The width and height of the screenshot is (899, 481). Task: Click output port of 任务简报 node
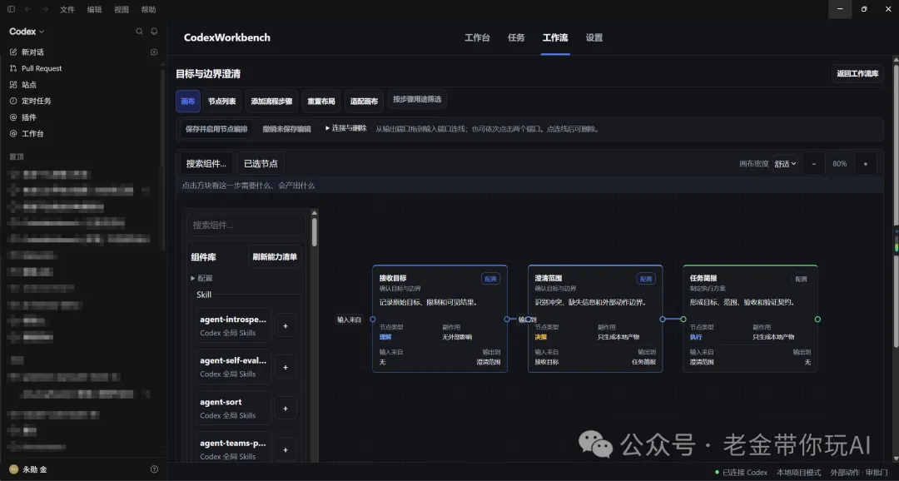tap(817, 319)
